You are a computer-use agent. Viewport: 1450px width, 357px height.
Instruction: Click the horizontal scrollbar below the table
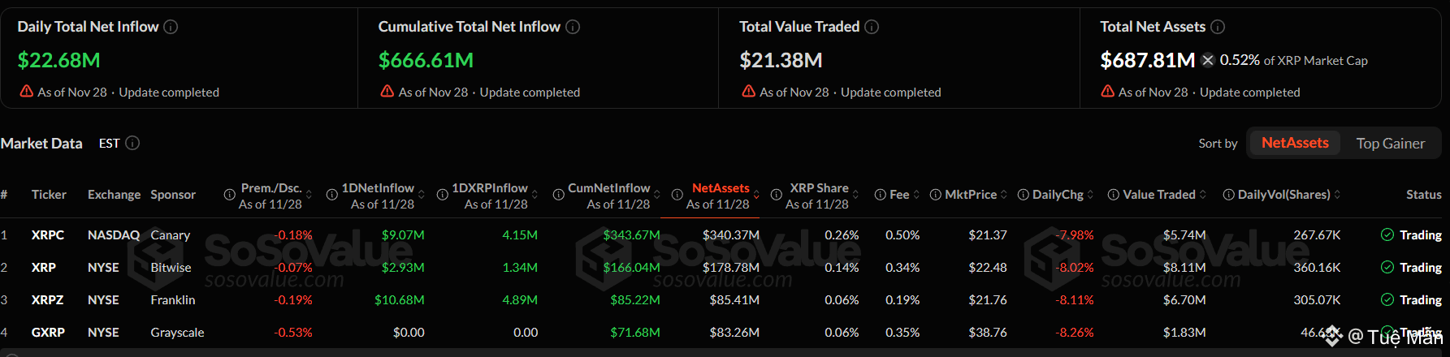pos(725,353)
